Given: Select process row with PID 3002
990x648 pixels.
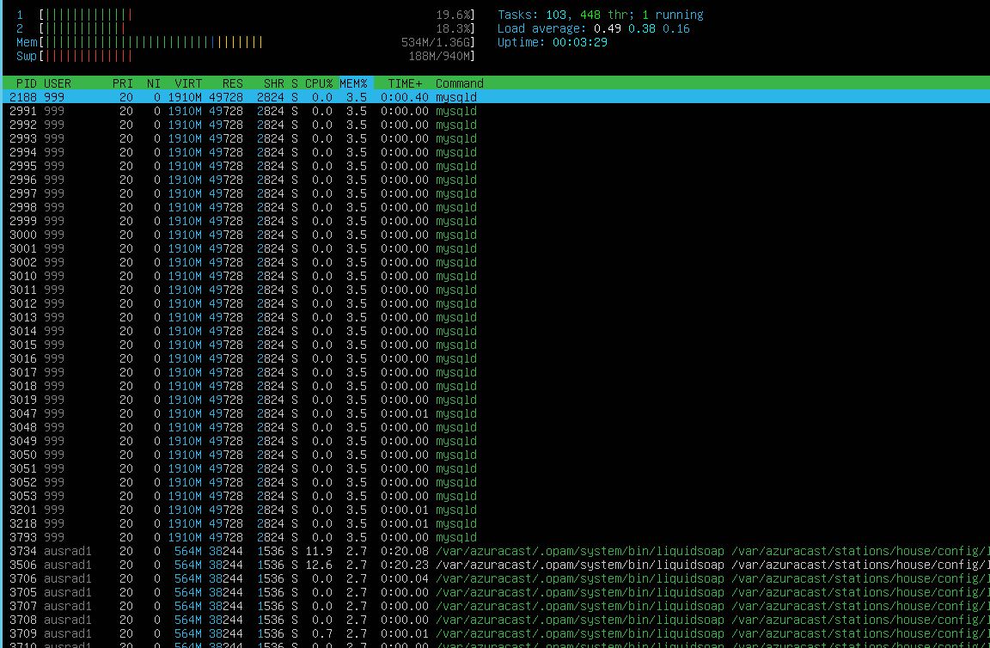Looking at the screenshot, I should point(495,262).
